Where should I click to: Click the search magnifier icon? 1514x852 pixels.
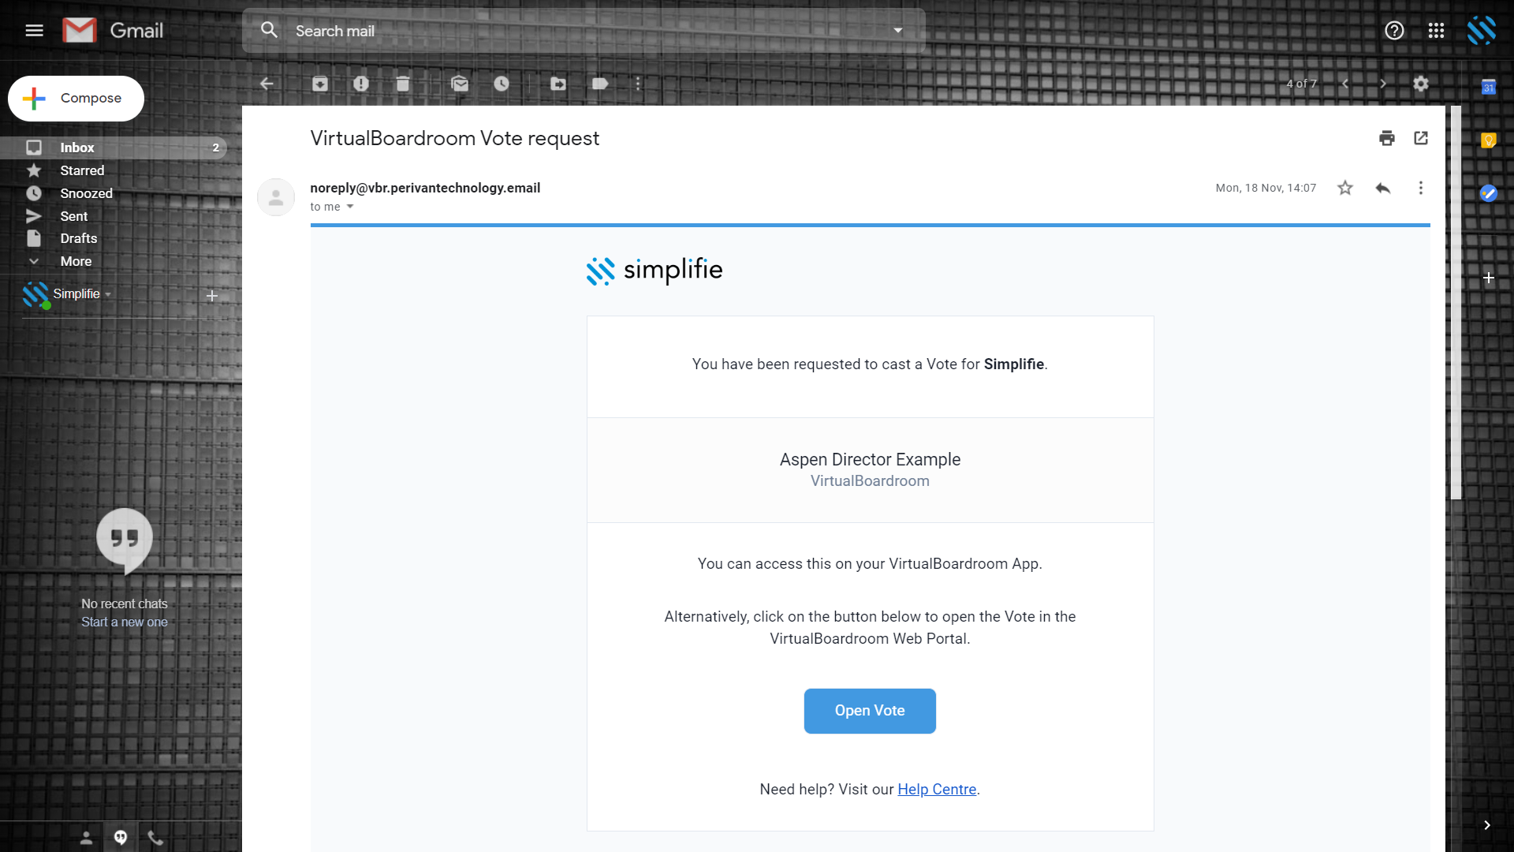click(x=269, y=30)
